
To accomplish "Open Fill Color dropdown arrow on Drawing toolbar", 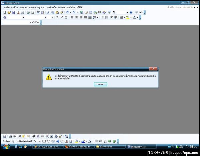I will 80,141.
